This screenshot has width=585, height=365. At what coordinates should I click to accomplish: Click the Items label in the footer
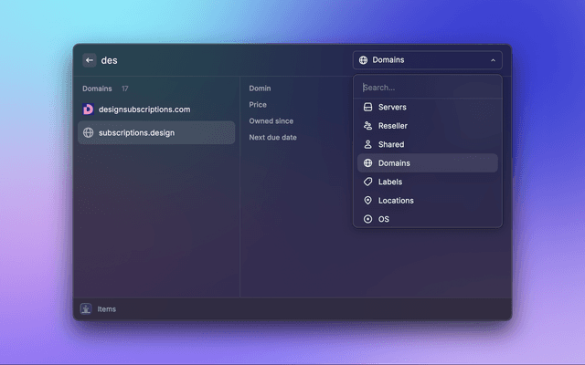coord(107,308)
